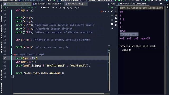The height and width of the screenshot is (95, 169).
Task: Restore layout icon in Run panel
Action: (112, 24)
